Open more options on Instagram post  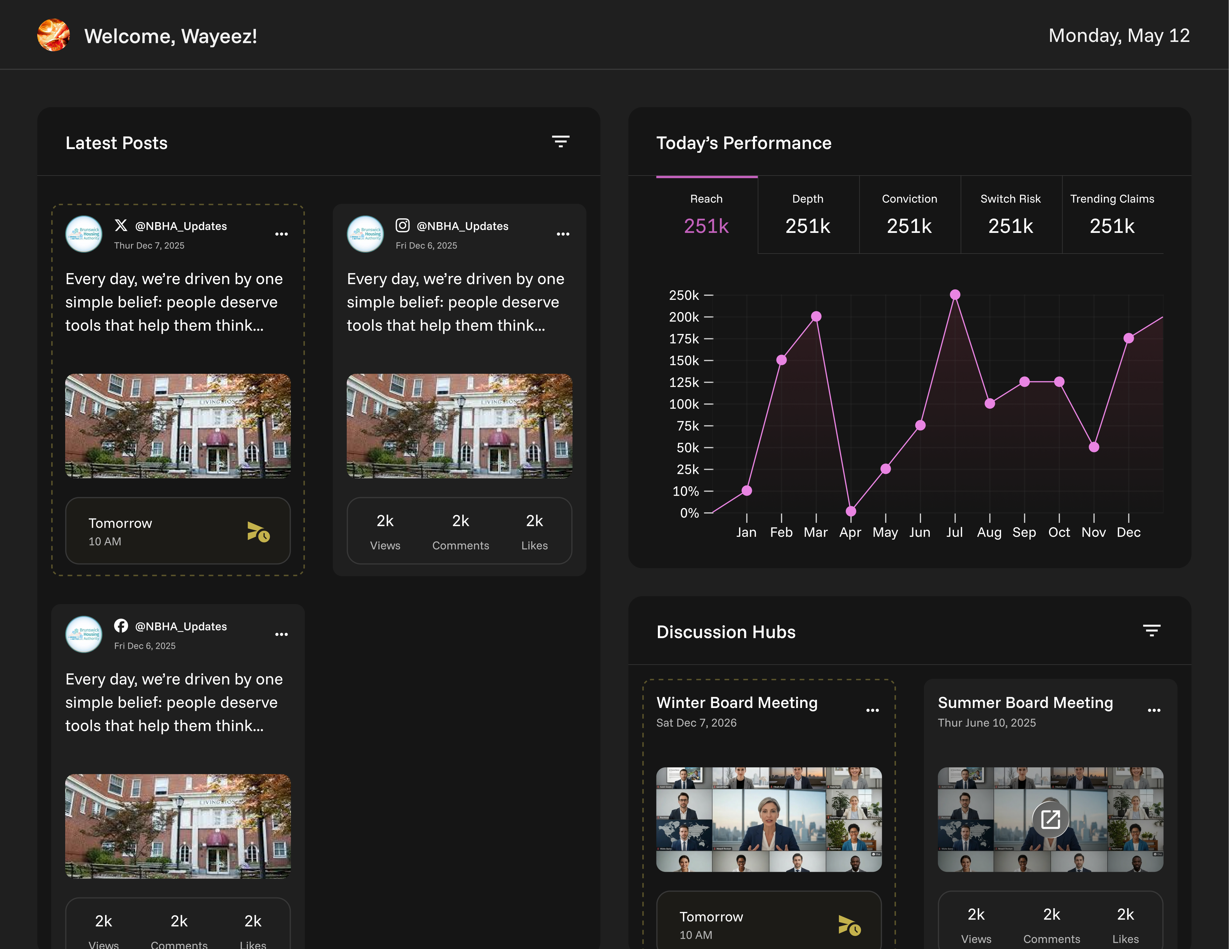point(563,234)
